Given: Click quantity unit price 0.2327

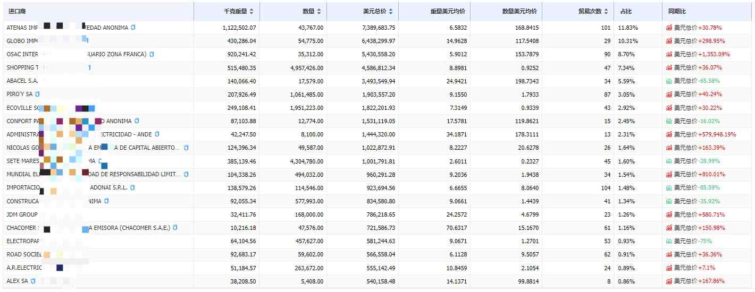Looking at the screenshot, I should [530, 161].
